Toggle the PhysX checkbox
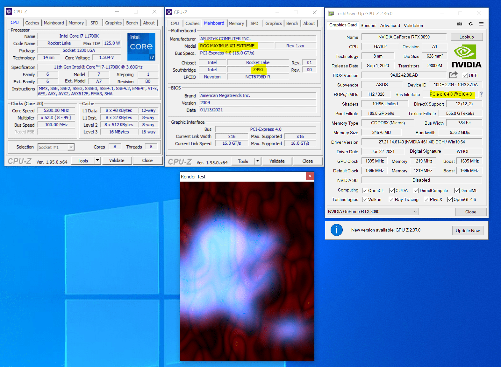This screenshot has width=501, height=367. [426, 199]
